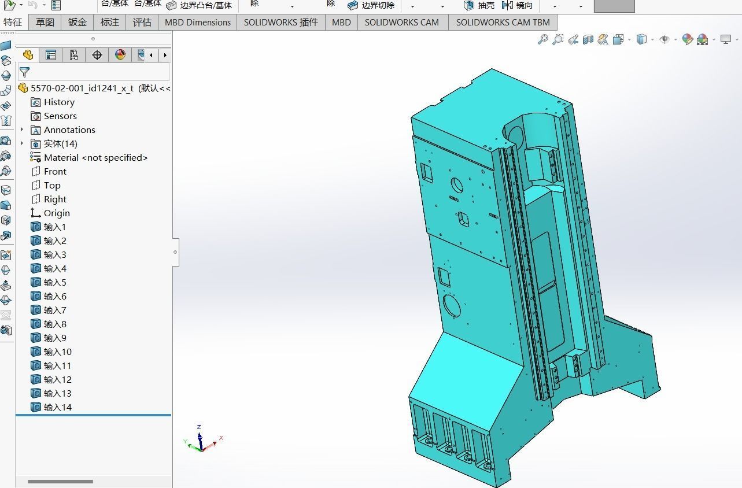Click Section View icon
Screen dimensions: 742x488
click(x=588, y=39)
